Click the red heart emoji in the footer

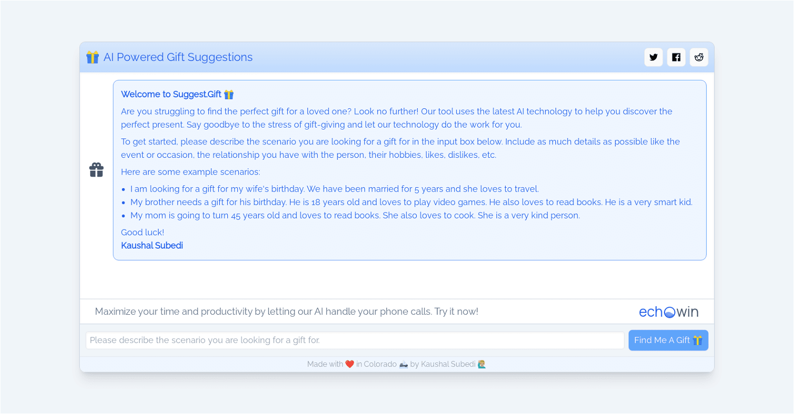point(349,364)
